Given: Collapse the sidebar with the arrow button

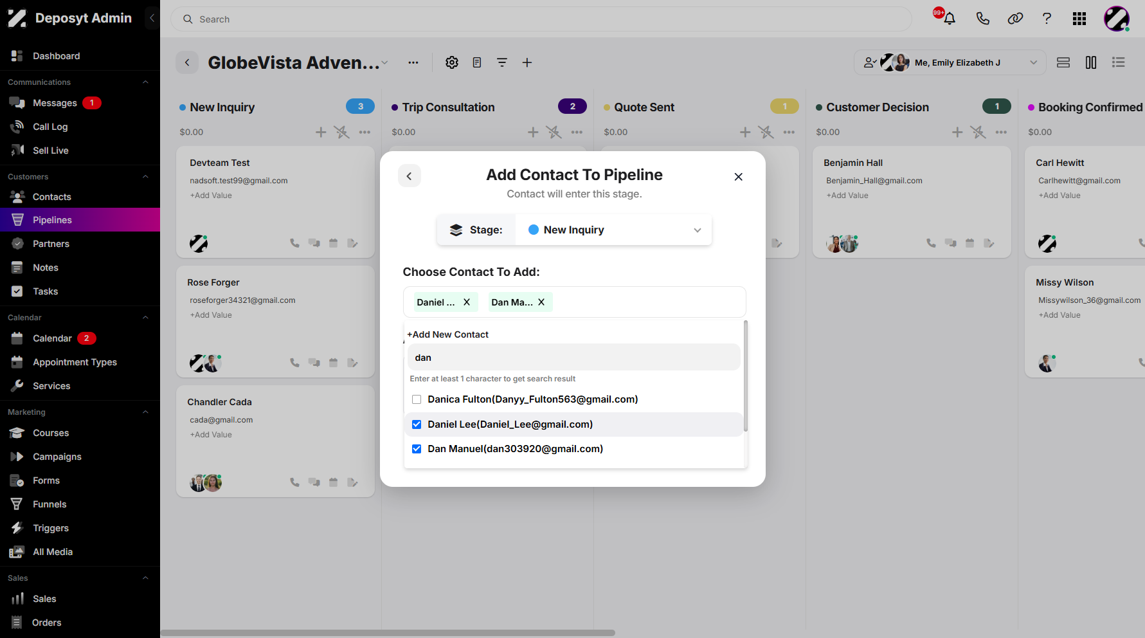Looking at the screenshot, I should 152,18.
